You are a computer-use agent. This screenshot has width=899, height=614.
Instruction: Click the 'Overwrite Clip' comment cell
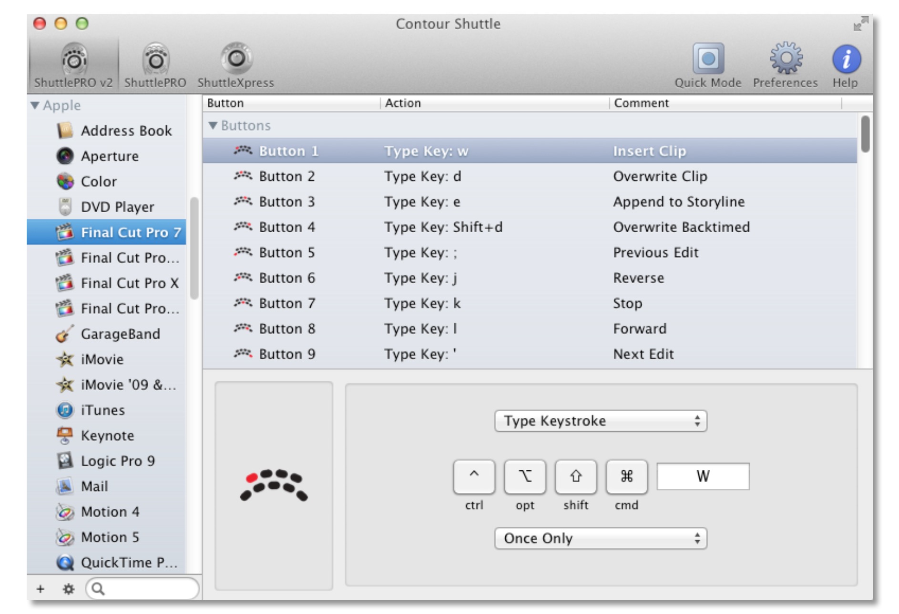point(660,176)
